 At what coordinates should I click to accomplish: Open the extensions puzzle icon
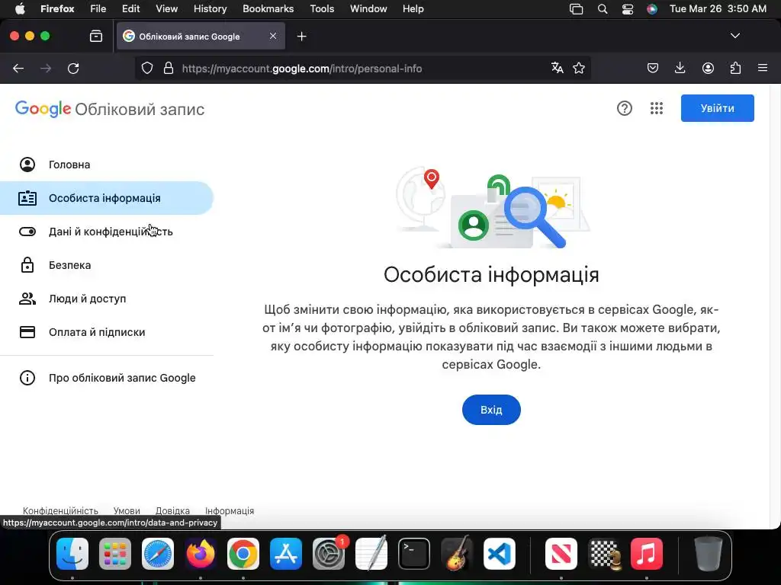(x=735, y=68)
